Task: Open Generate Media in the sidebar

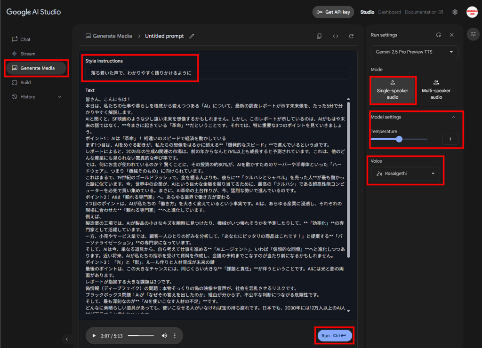Action: tap(37, 68)
